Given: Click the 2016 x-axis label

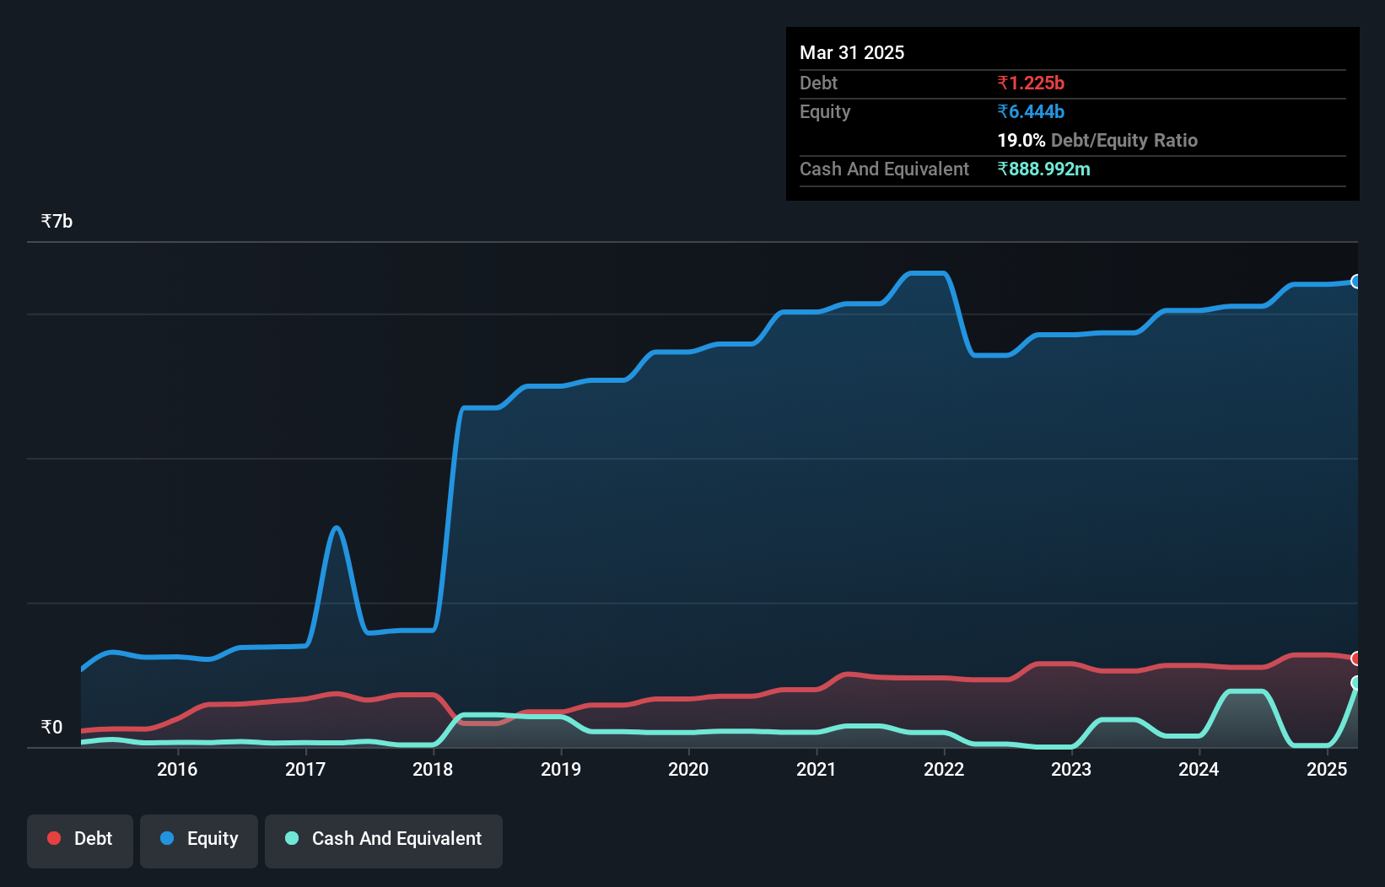Looking at the screenshot, I should point(177,769).
